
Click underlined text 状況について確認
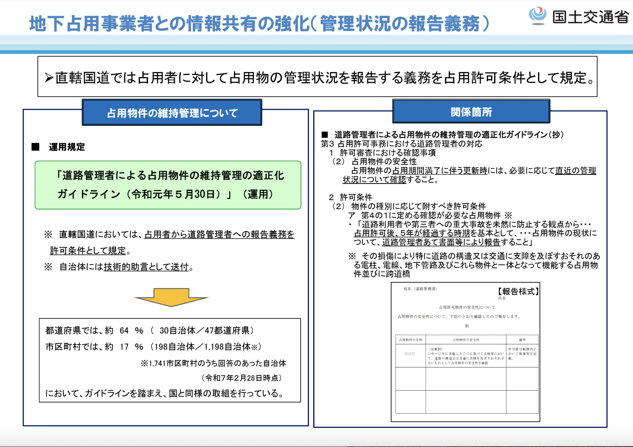[x=375, y=180]
